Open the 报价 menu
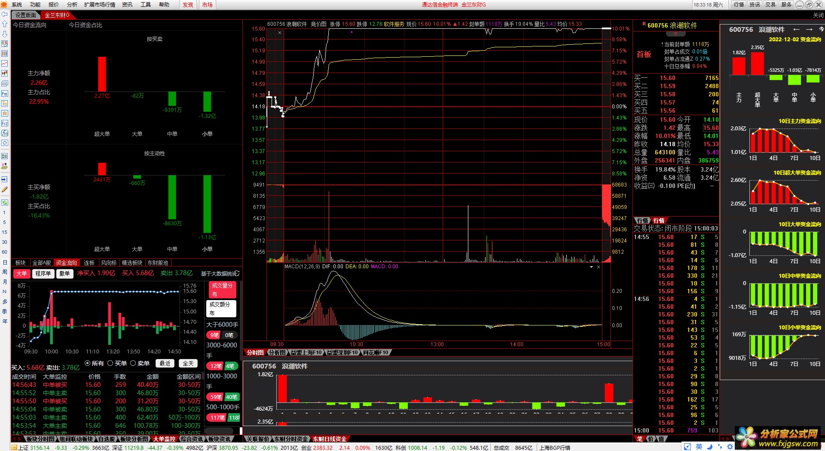Viewport: 825px width, 451px height. tap(54, 5)
